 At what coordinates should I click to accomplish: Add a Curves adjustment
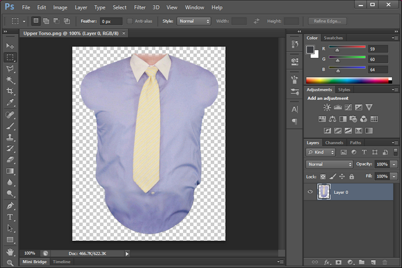pyautogui.click(x=348, y=107)
